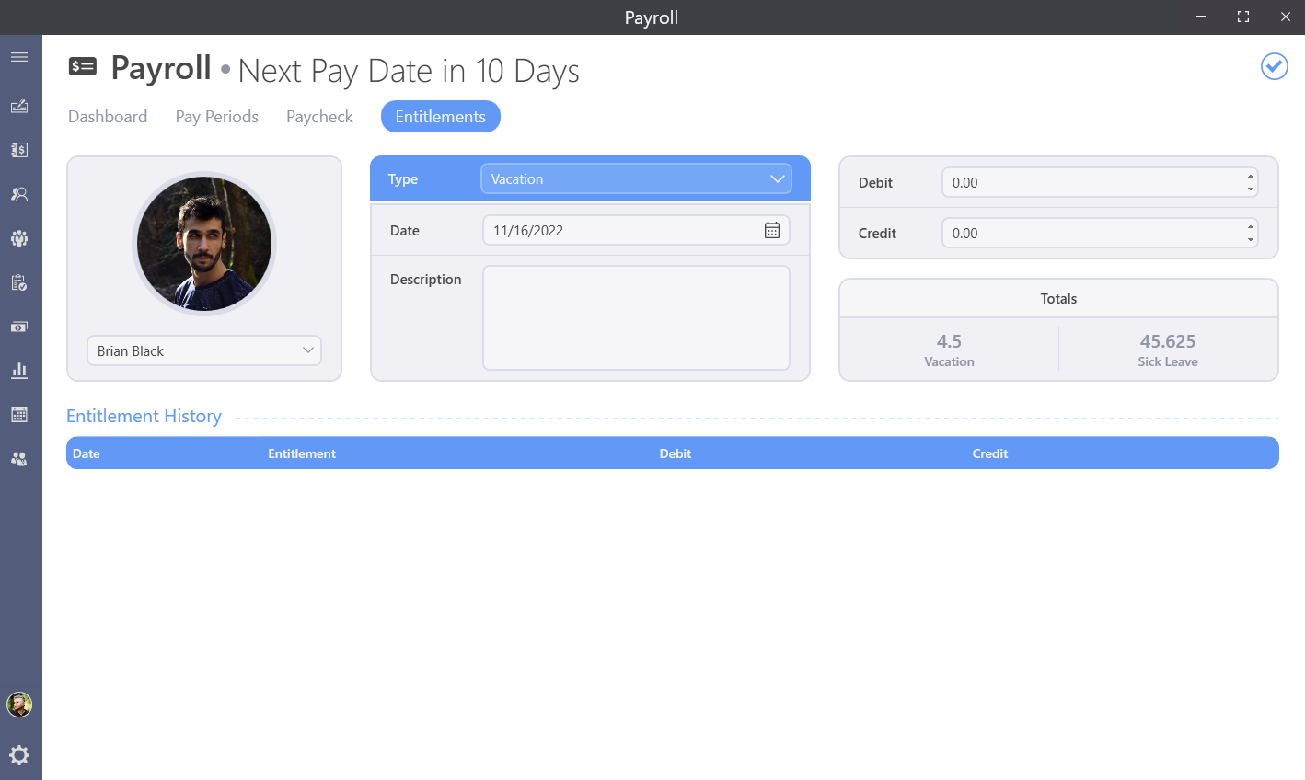Open the hamburger menu in the sidebar
Image resolution: width=1305 pixels, height=780 pixels.
click(19, 58)
